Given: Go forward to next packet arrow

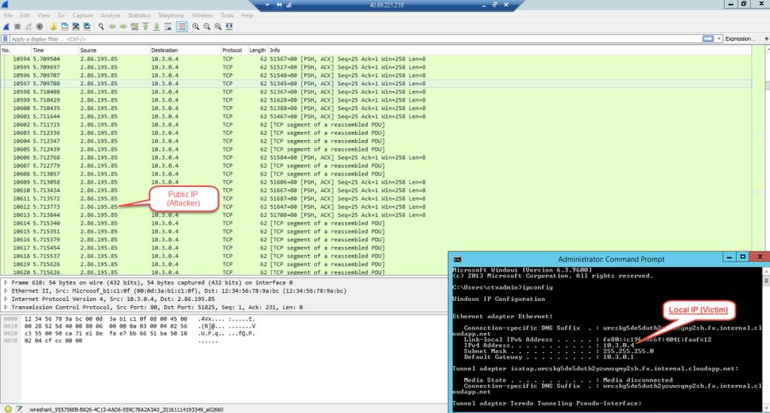Looking at the screenshot, I should [123, 26].
